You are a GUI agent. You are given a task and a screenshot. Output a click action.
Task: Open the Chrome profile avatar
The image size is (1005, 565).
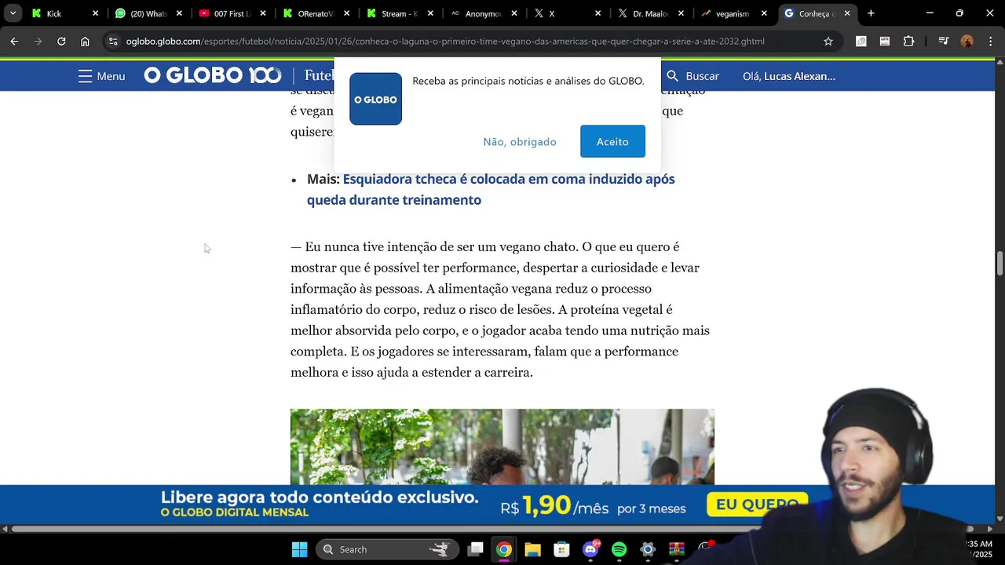(x=967, y=41)
